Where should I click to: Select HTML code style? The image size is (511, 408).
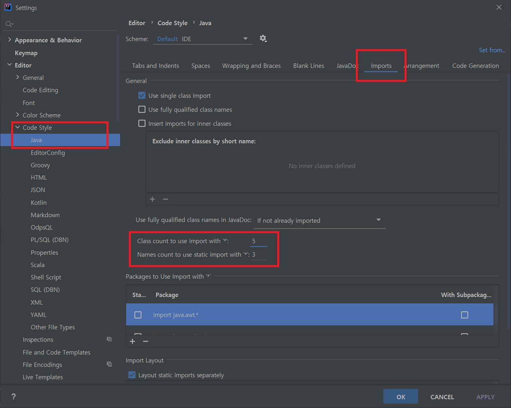(x=39, y=177)
